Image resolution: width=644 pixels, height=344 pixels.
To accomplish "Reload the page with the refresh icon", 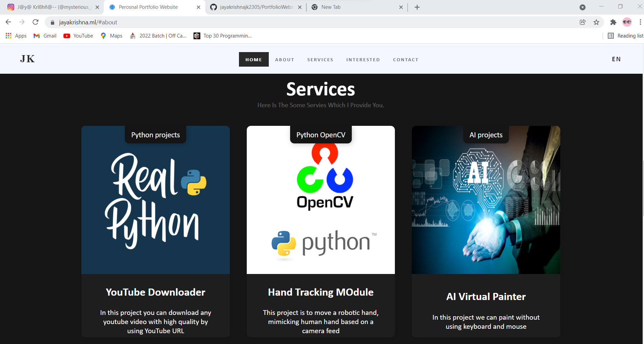I will (36, 22).
